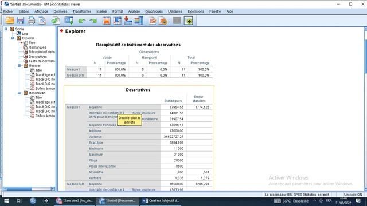Click the Open file folder toolbar icon
The image size is (367, 206).
click(10, 21)
